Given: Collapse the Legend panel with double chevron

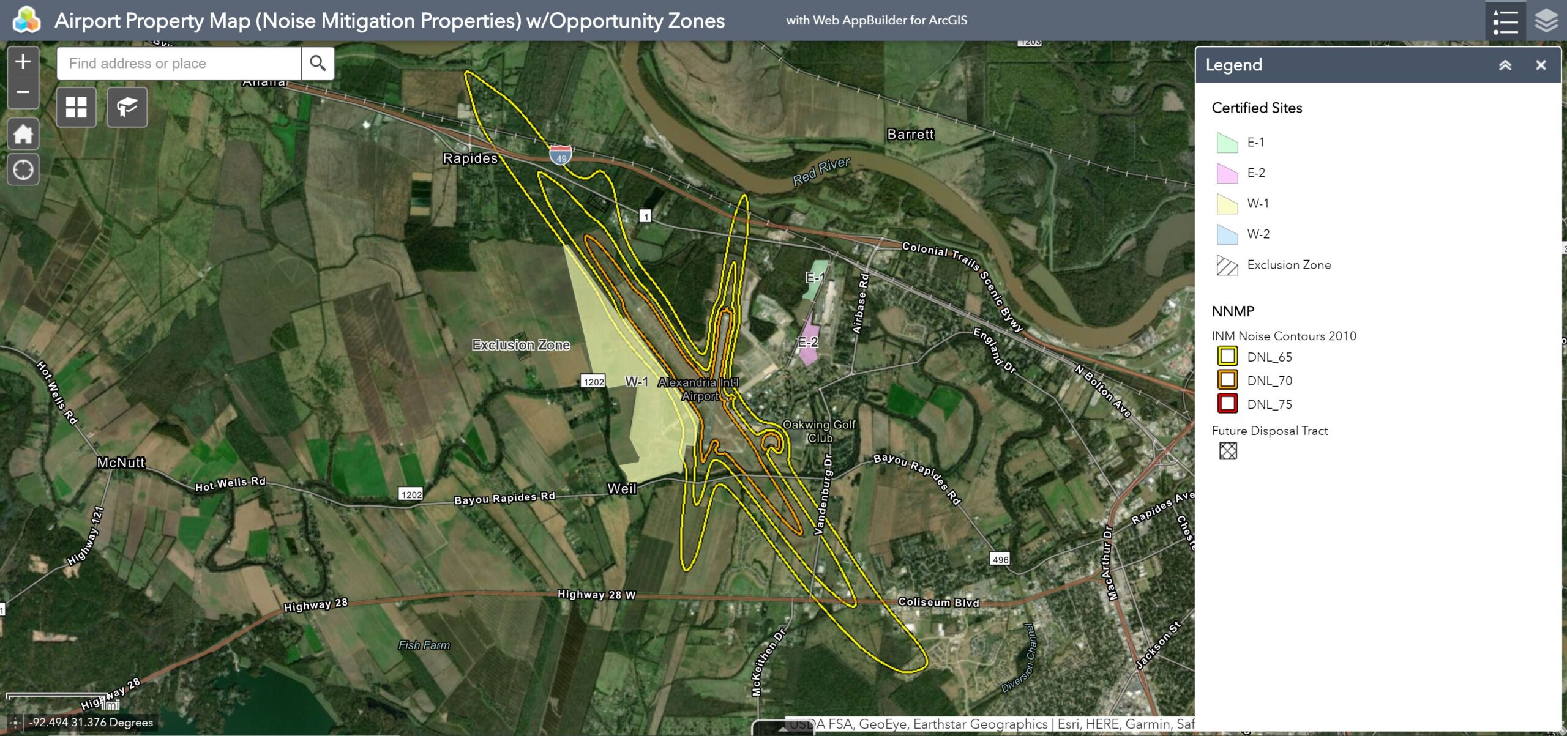Looking at the screenshot, I should point(1505,65).
